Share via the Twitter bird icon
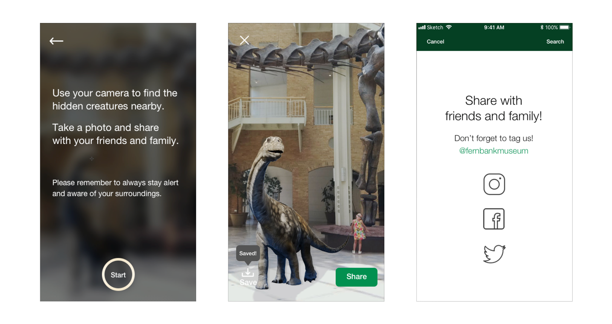This screenshot has height=324, width=612. tap(494, 254)
